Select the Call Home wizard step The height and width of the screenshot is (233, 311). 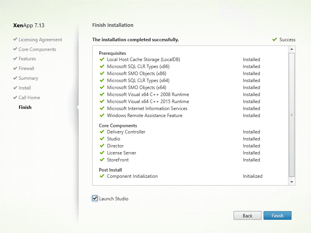coord(29,98)
